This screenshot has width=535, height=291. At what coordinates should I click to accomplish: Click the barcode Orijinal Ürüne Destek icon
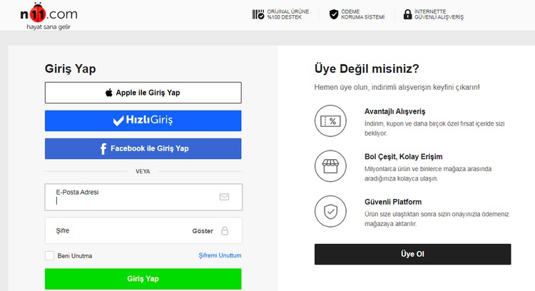258,14
